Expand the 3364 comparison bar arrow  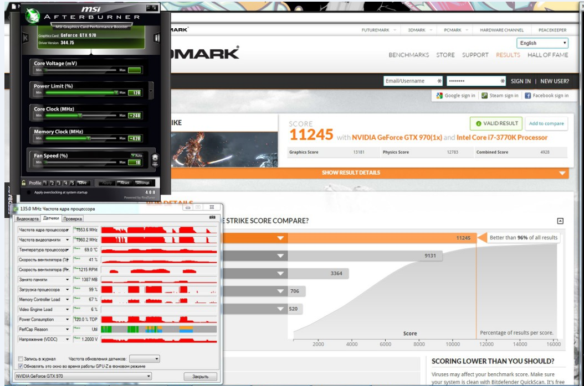[x=280, y=273]
